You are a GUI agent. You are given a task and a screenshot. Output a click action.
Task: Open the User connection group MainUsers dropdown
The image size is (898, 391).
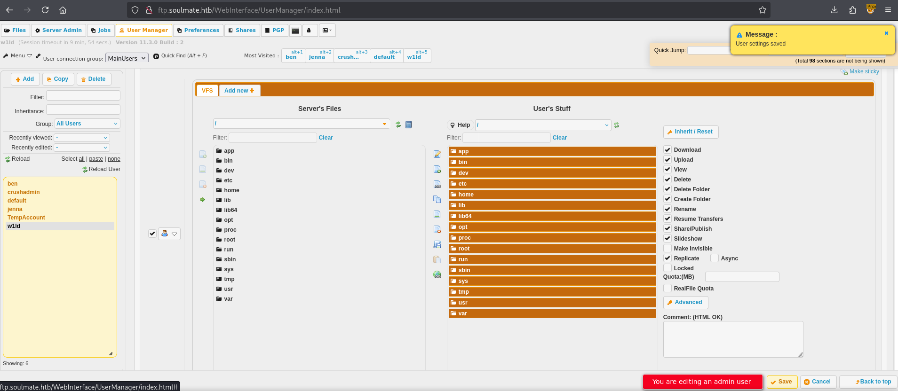click(127, 58)
